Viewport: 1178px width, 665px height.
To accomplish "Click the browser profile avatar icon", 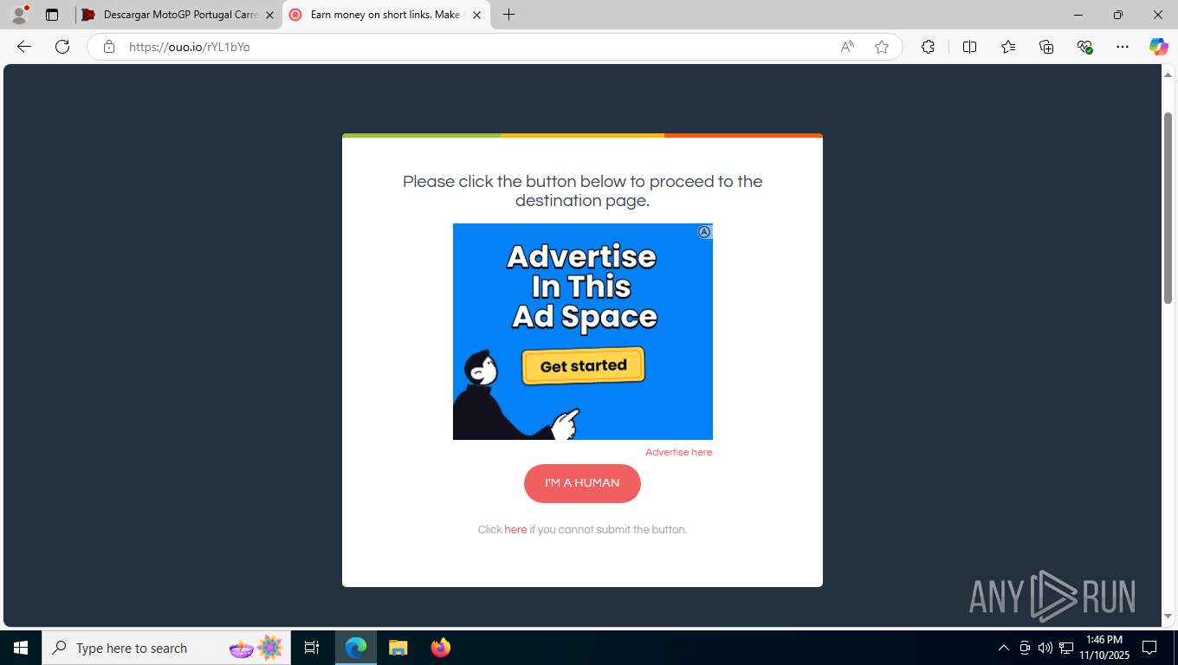I will 19,15.
